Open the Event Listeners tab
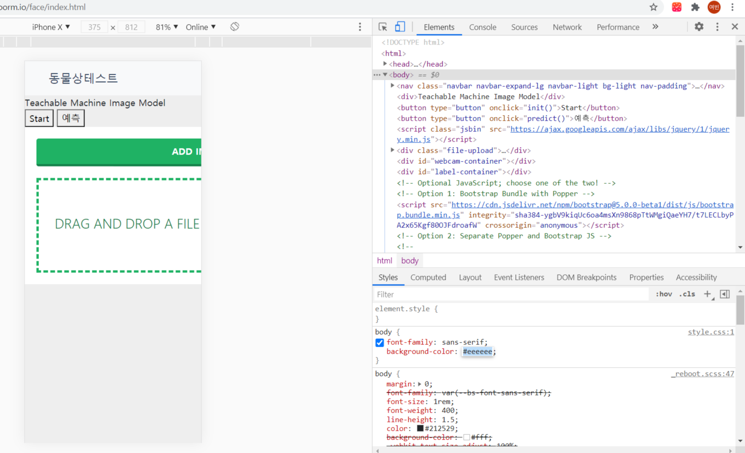The width and height of the screenshot is (745, 453). click(x=519, y=277)
